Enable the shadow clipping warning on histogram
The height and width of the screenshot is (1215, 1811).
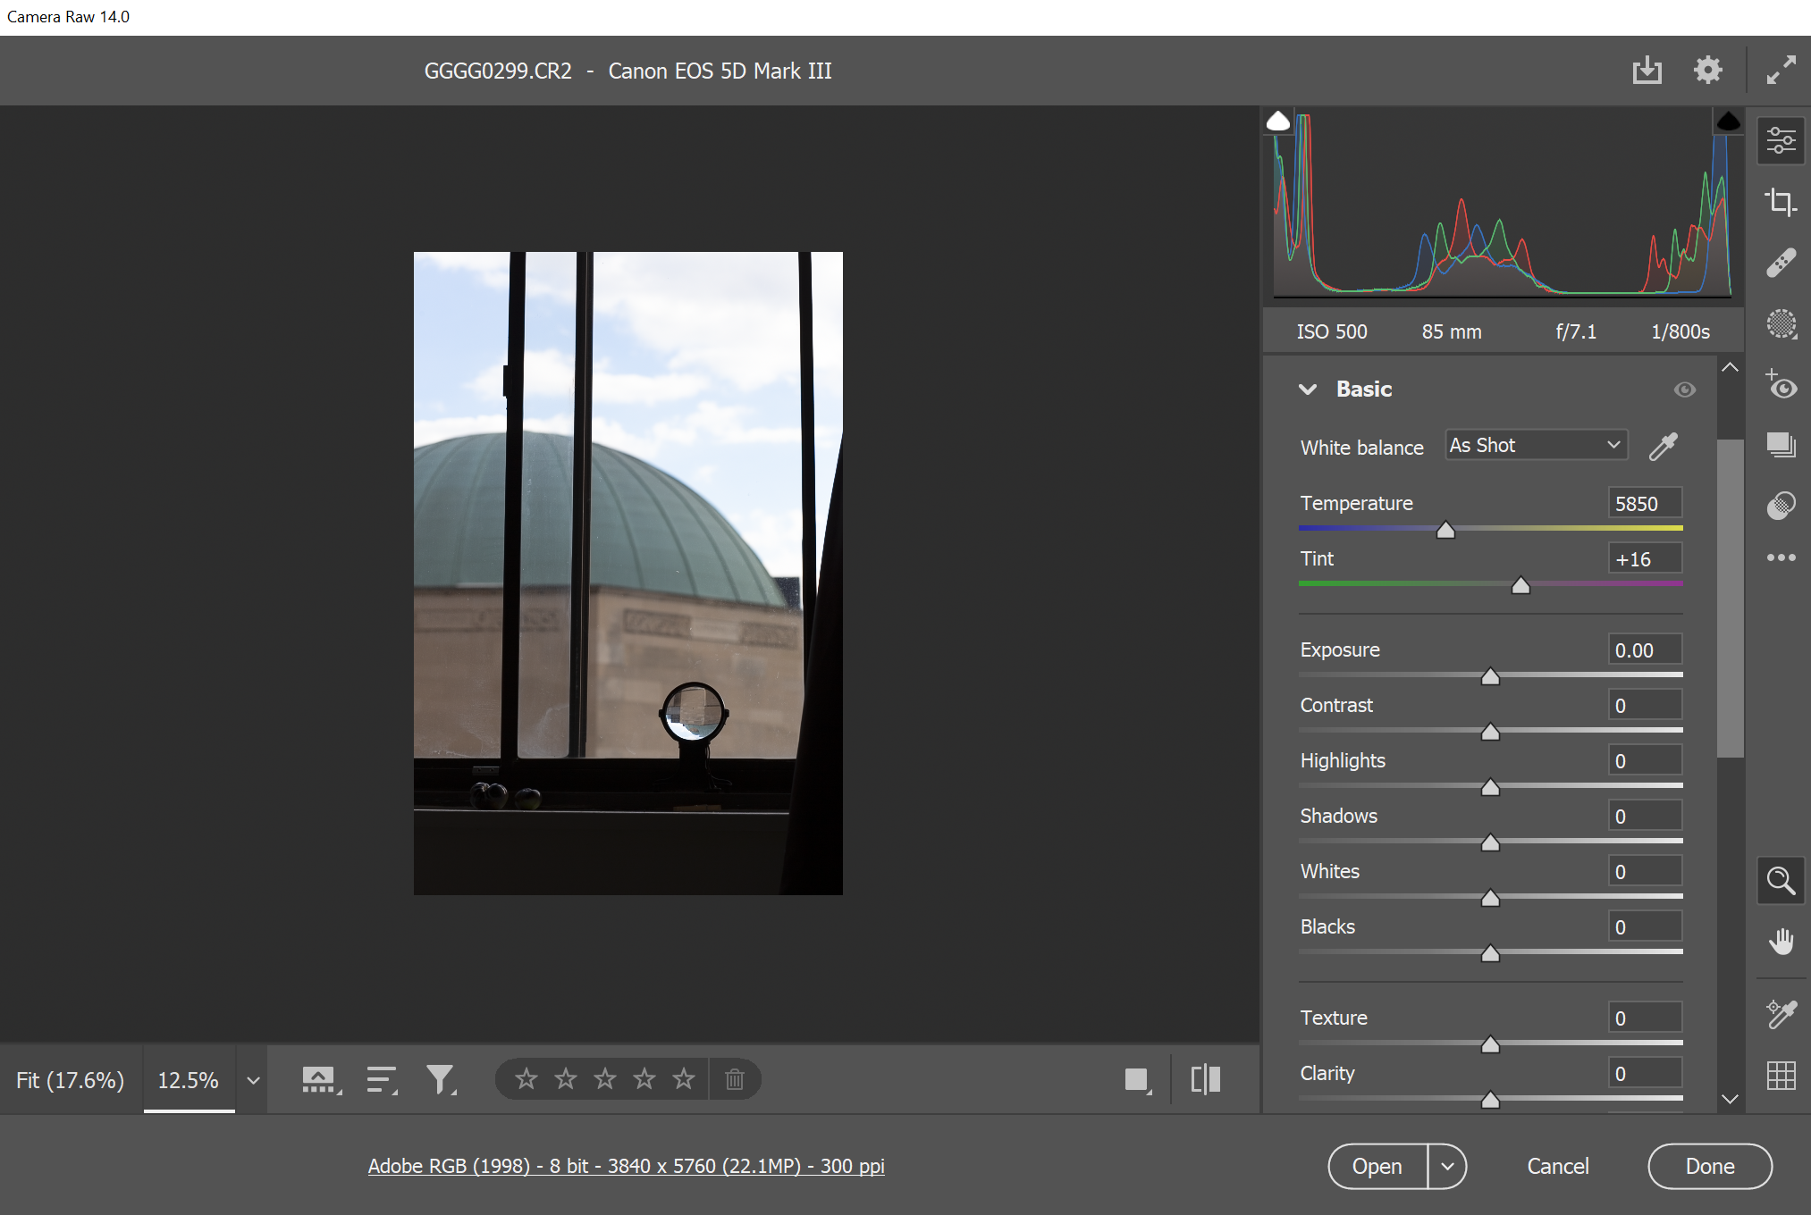(1278, 120)
